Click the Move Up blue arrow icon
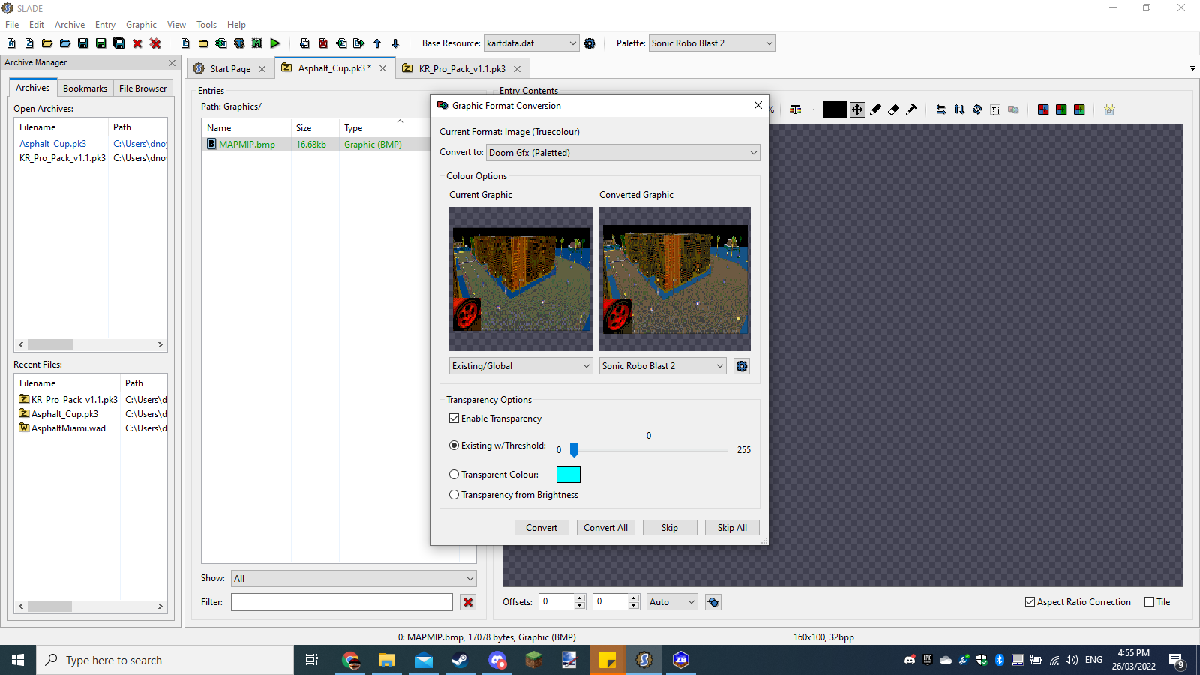1200x675 pixels. pos(377,43)
